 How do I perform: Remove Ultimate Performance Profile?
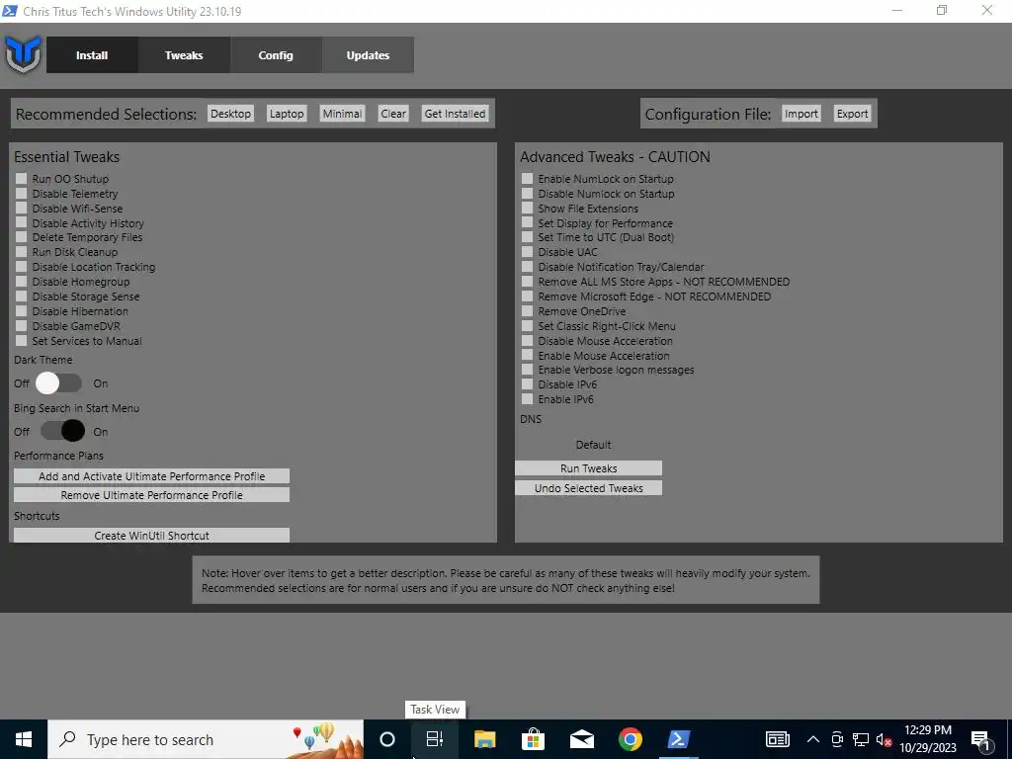[x=151, y=495]
